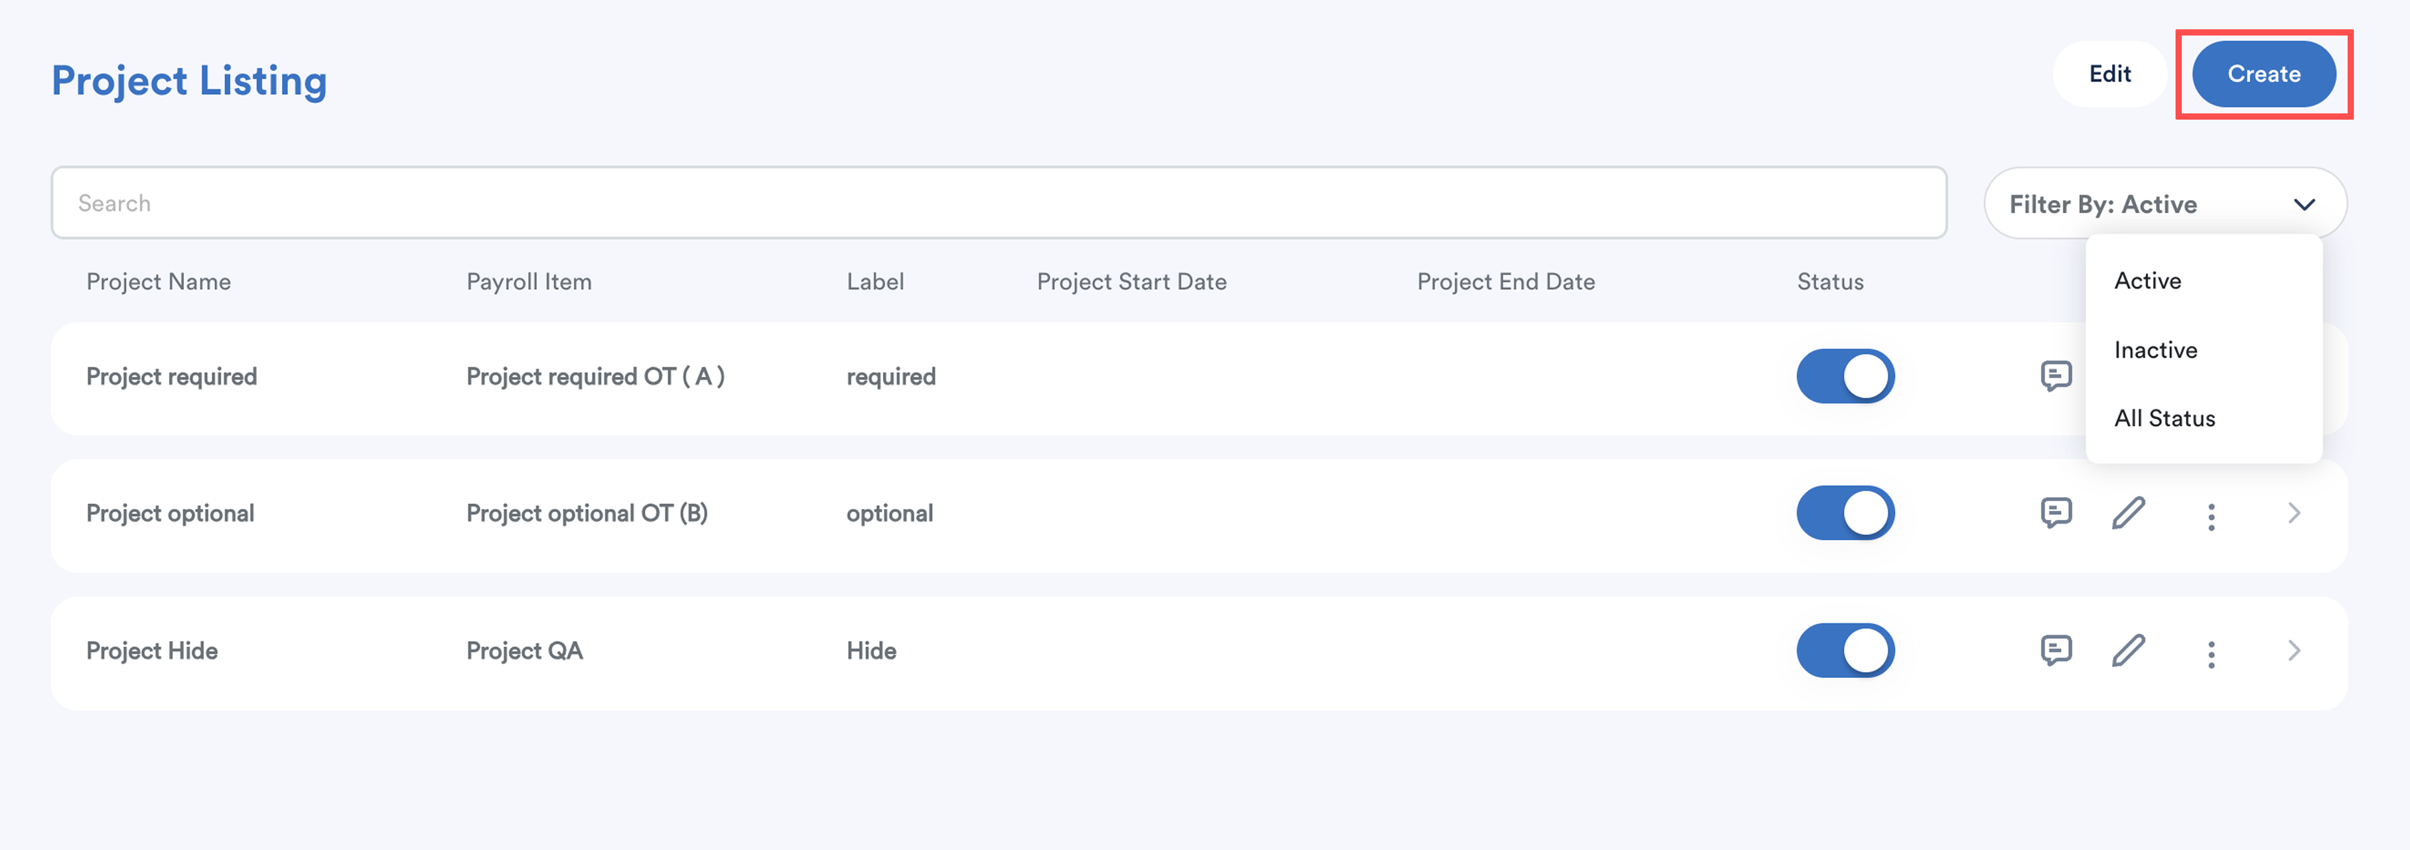
Task: Click the Edit button
Action: coord(2109,74)
